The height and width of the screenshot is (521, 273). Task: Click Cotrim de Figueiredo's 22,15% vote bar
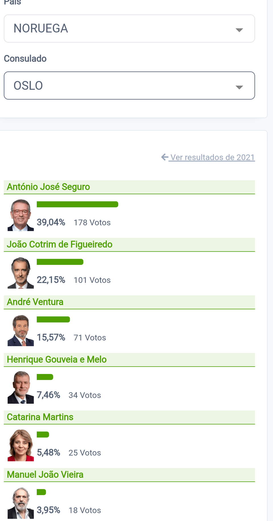click(60, 262)
